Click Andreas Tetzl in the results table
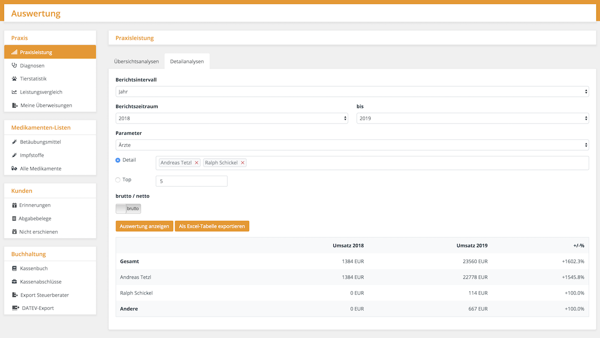The height and width of the screenshot is (338, 600). (x=135, y=277)
